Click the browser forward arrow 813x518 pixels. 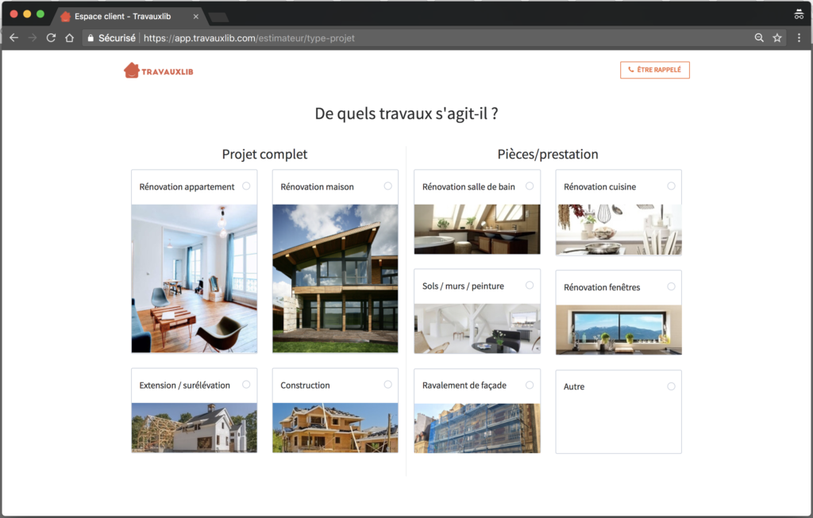click(x=32, y=38)
